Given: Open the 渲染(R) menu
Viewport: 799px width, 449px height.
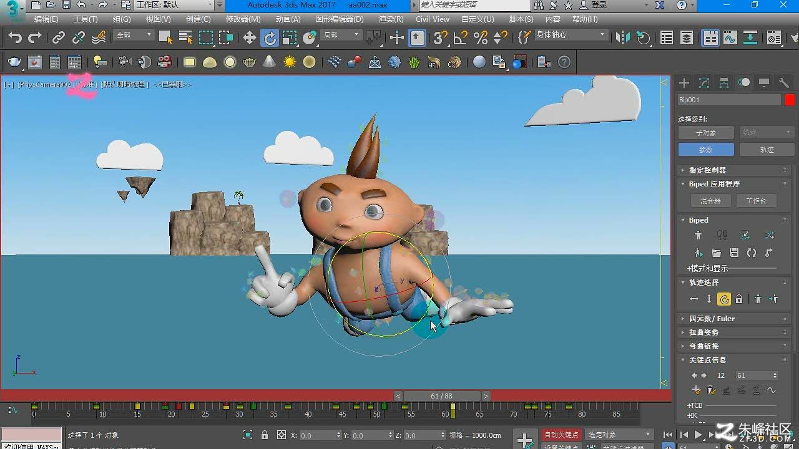Looking at the screenshot, I should pyautogui.click(x=391, y=19).
